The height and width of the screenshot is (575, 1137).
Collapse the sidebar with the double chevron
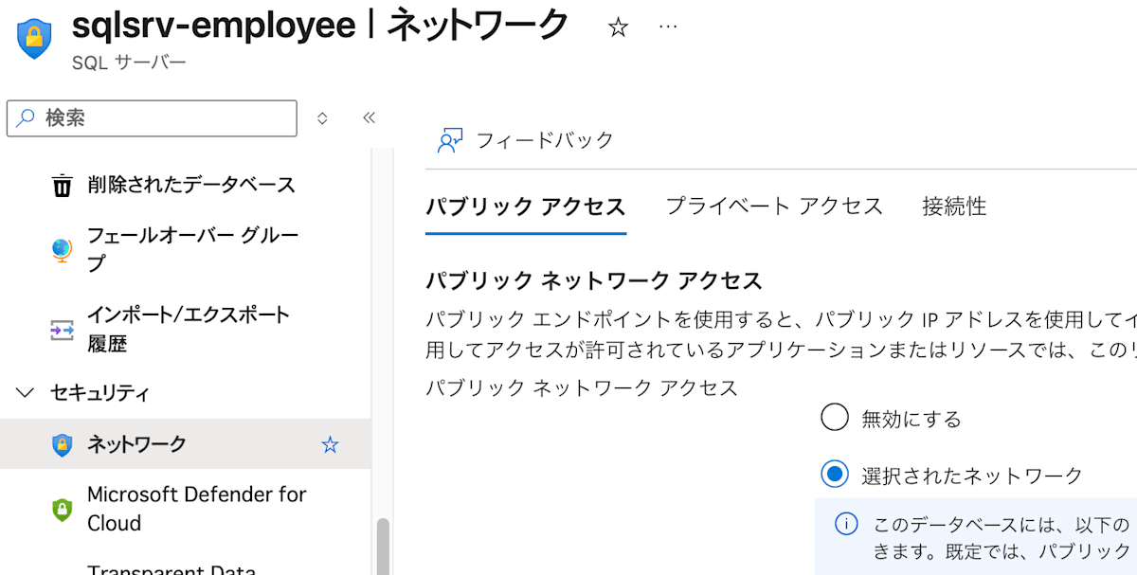(370, 118)
